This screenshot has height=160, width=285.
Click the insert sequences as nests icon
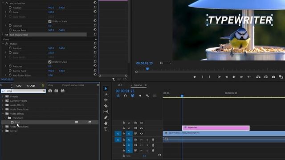pyautogui.click(x=118, y=96)
